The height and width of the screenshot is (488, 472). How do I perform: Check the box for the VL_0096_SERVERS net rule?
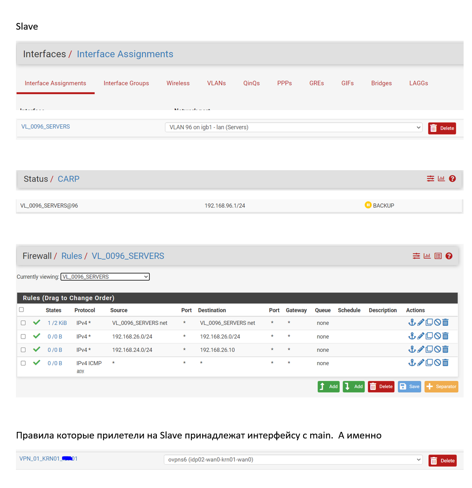click(23, 323)
